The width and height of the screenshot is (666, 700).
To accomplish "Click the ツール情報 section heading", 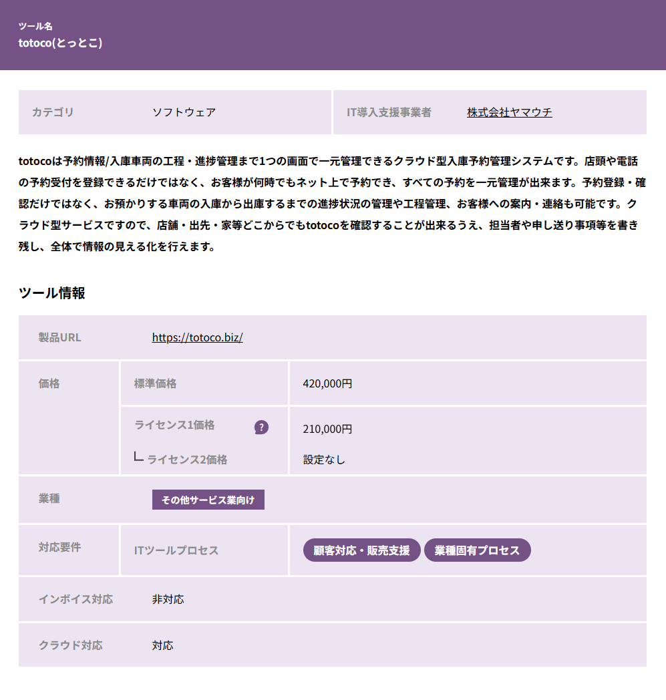I will 52,293.
